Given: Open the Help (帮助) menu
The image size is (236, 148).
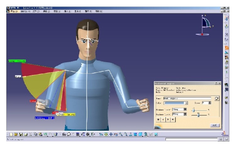Looking at the screenshot, I should (99, 11).
